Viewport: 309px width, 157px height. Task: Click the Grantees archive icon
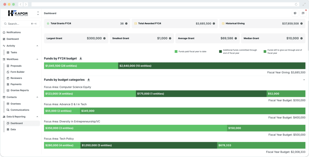click(8, 104)
